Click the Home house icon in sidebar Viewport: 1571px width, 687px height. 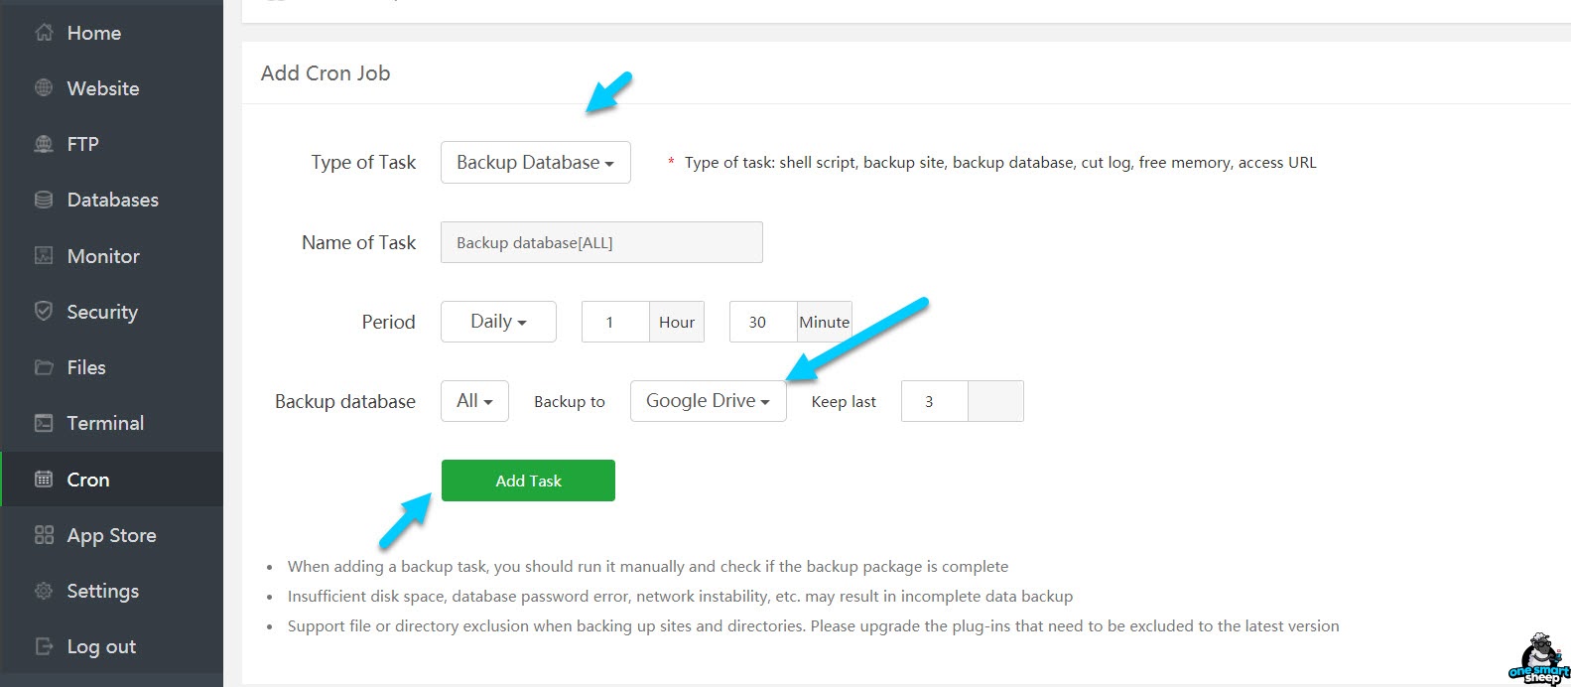(44, 33)
